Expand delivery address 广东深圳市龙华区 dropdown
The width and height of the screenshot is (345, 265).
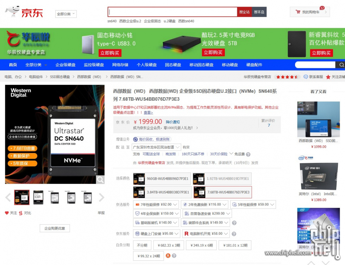[x=156, y=147]
